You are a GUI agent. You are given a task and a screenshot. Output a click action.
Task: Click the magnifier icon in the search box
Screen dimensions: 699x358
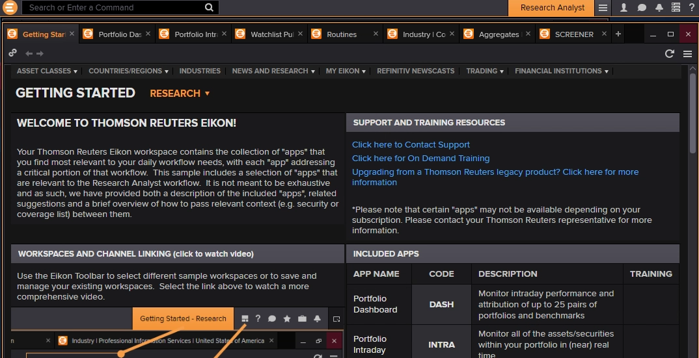pyautogui.click(x=209, y=8)
